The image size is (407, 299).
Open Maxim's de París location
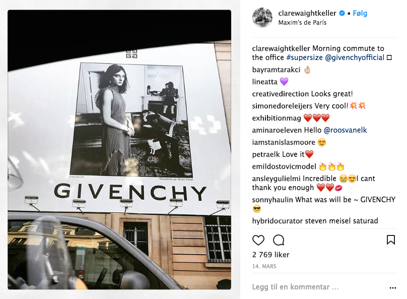coord(302,23)
